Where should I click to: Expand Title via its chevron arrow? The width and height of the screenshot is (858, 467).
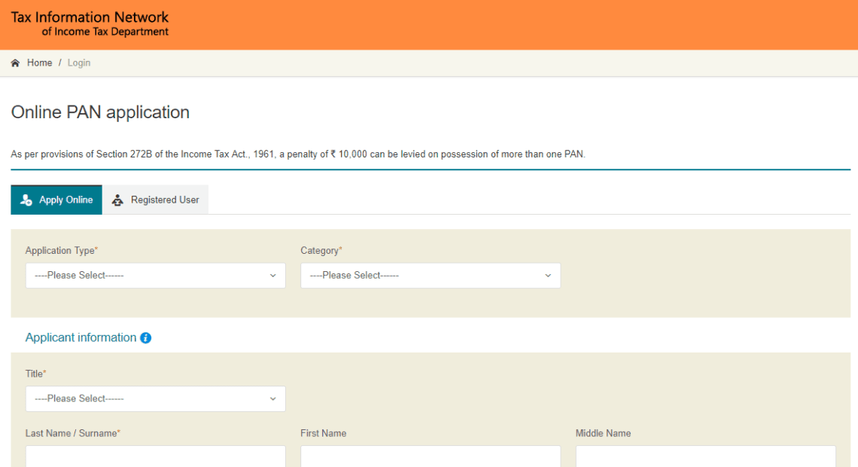click(272, 398)
